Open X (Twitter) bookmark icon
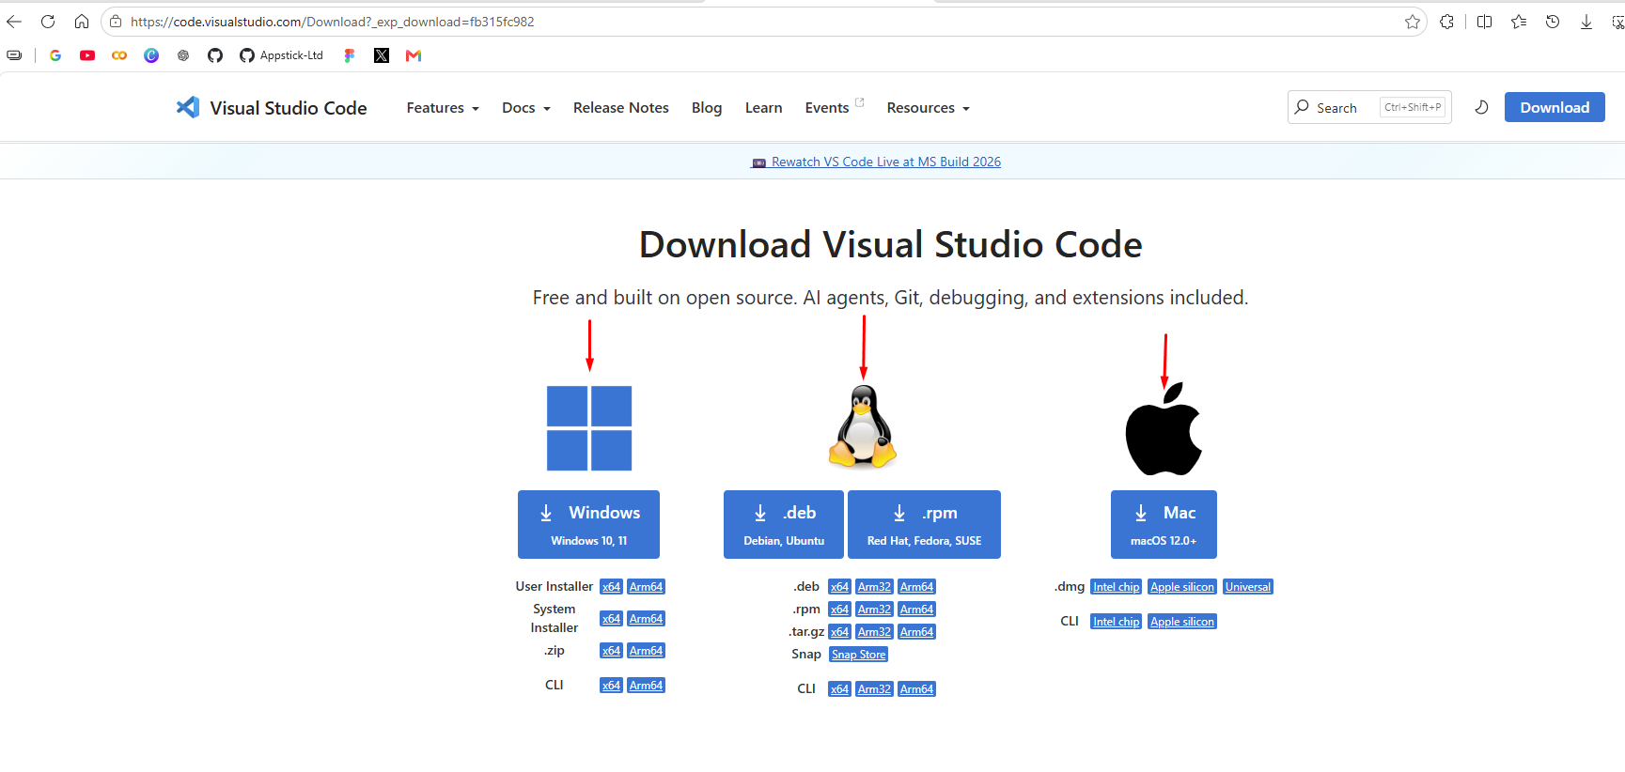The height and width of the screenshot is (772, 1625). (x=382, y=55)
